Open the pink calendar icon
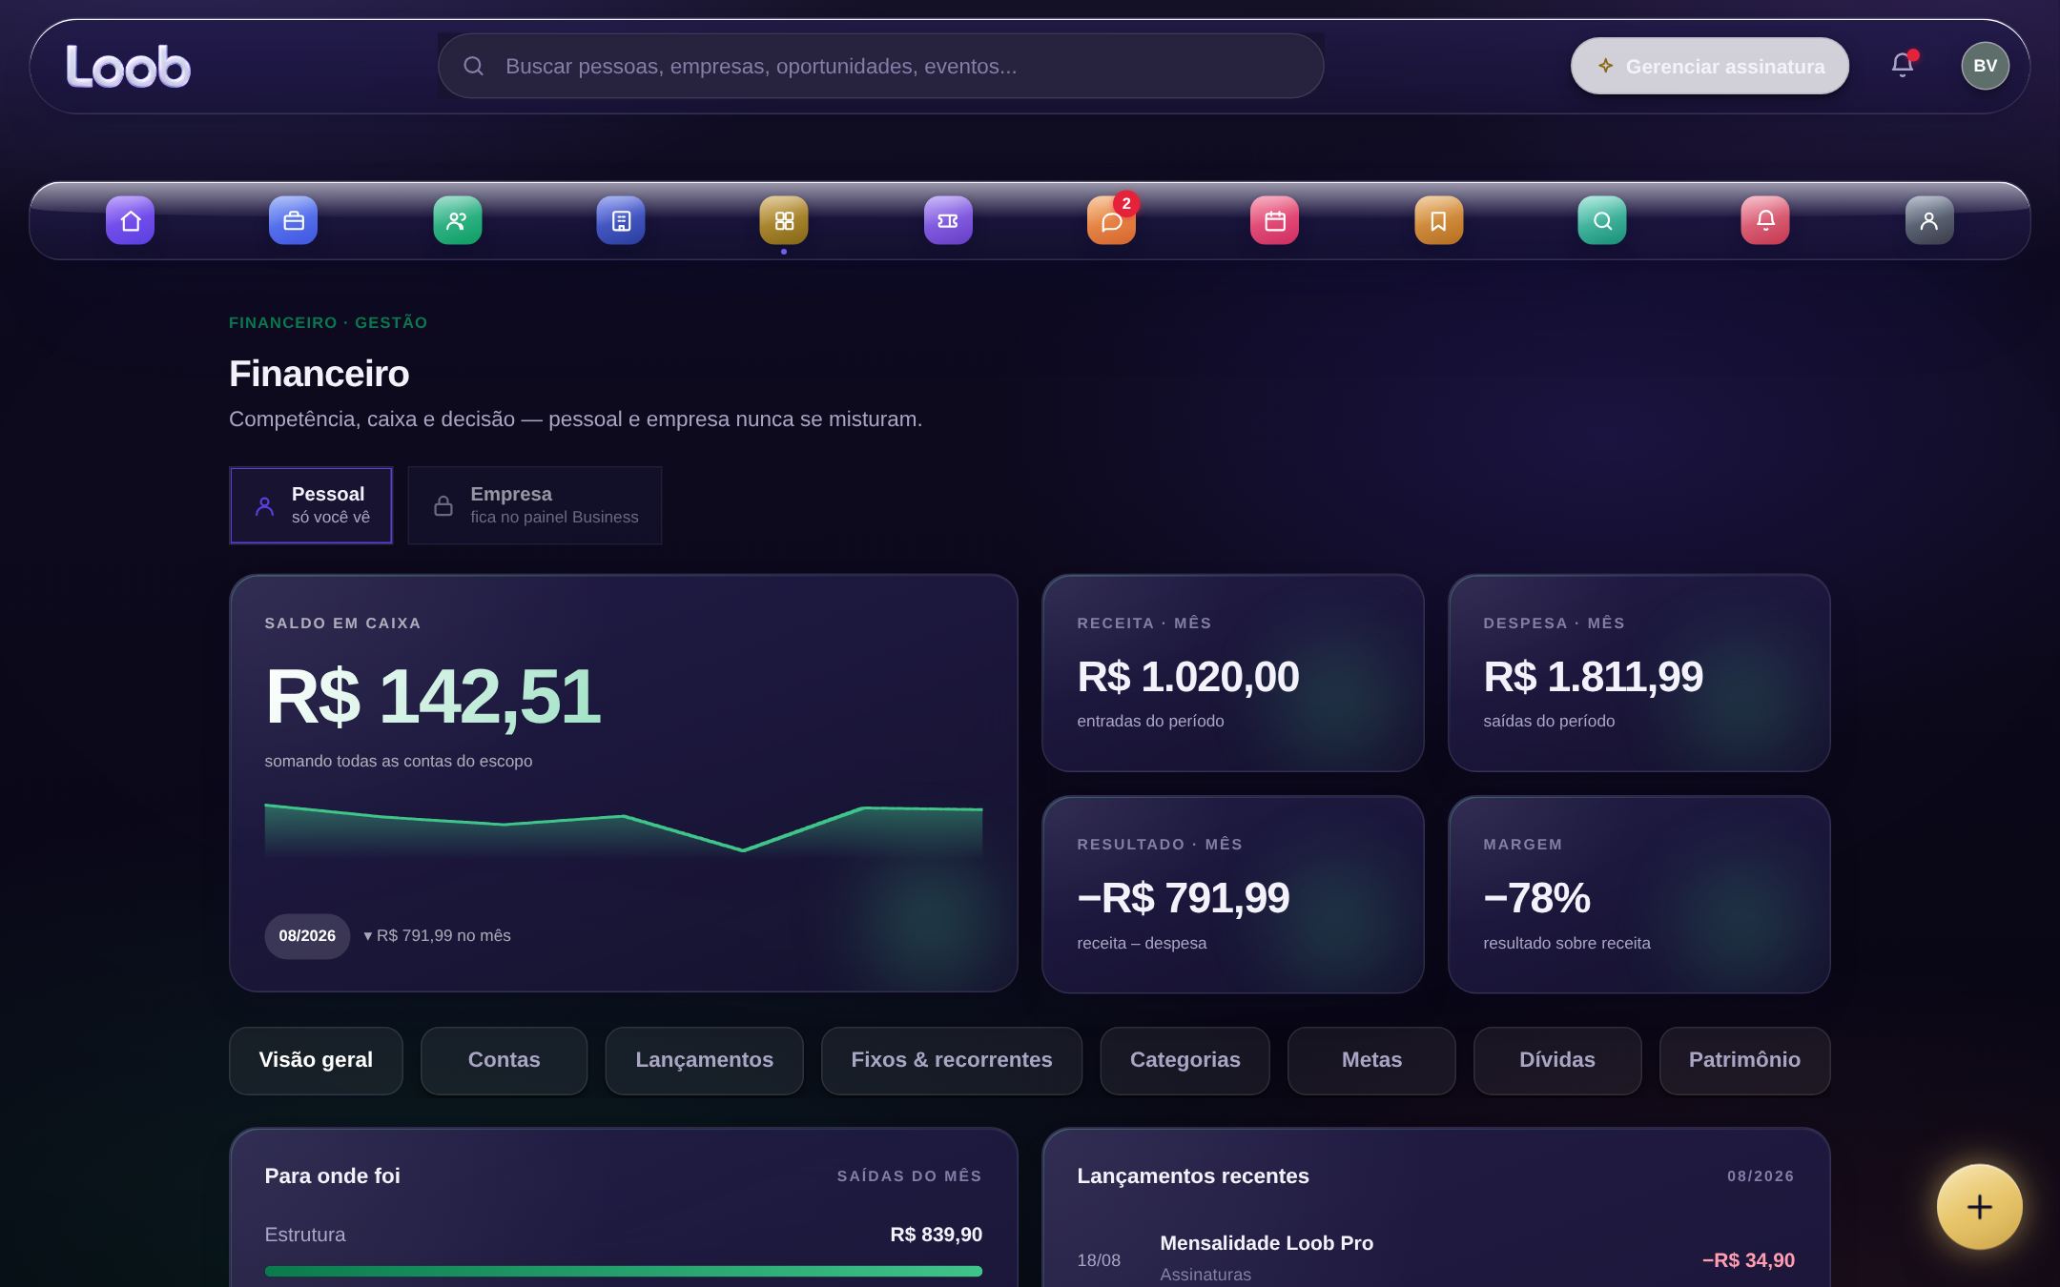Viewport: 2060px width, 1287px height. [x=1275, y=220]
